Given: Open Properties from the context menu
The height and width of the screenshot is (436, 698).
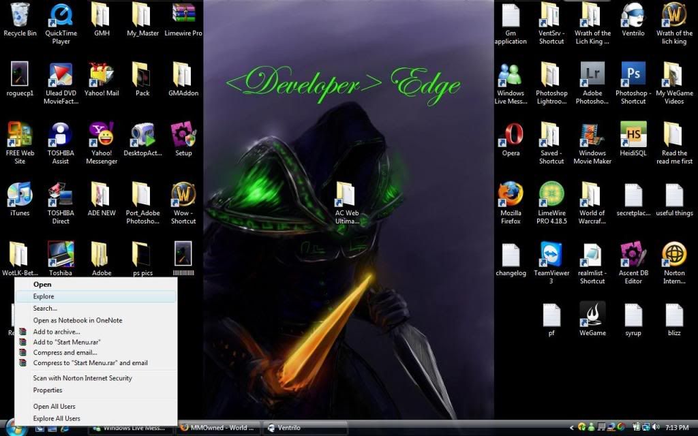Looking at the screenshot, I should tap(96, 390).
